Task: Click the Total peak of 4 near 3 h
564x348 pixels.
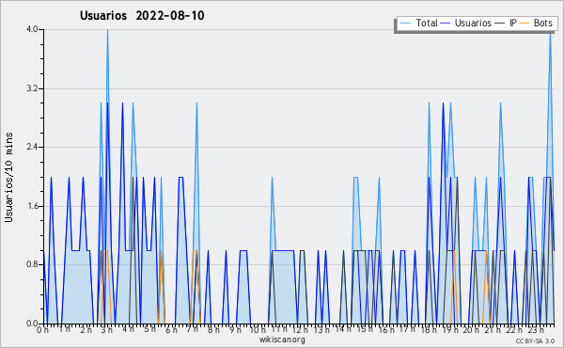Action: (107, 30)
